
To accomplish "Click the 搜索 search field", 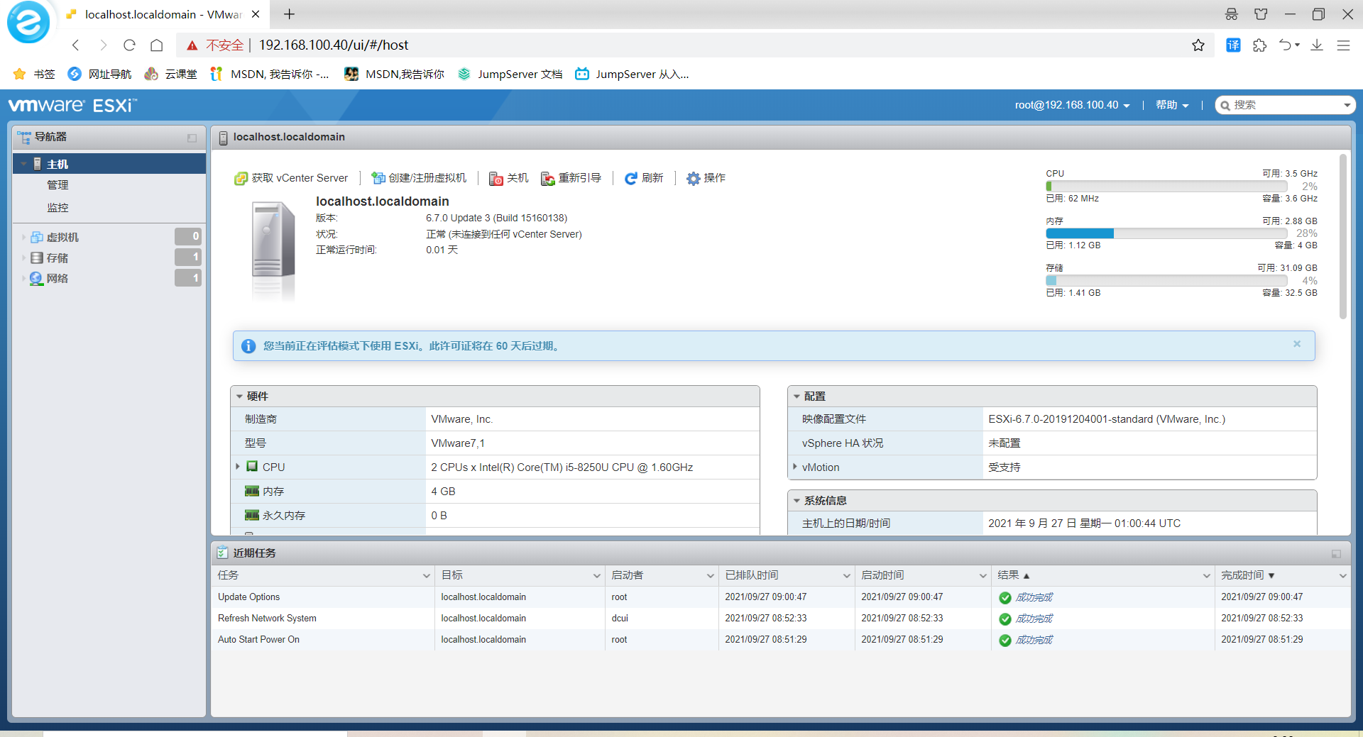I will click(1285, 105).
